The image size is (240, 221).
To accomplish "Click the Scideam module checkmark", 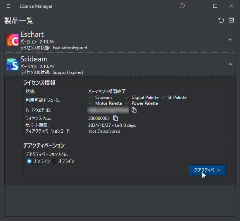I will [91, 97].
